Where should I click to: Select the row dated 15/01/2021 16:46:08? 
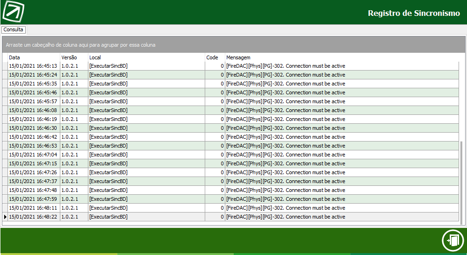[x=230, y=110]
